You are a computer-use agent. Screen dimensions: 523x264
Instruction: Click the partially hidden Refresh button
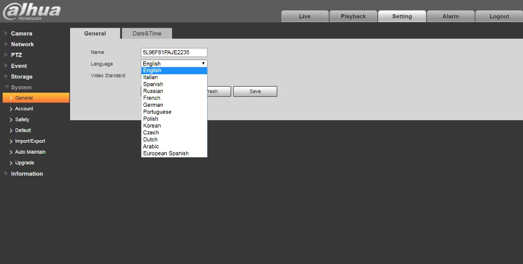tap(219, 91)
